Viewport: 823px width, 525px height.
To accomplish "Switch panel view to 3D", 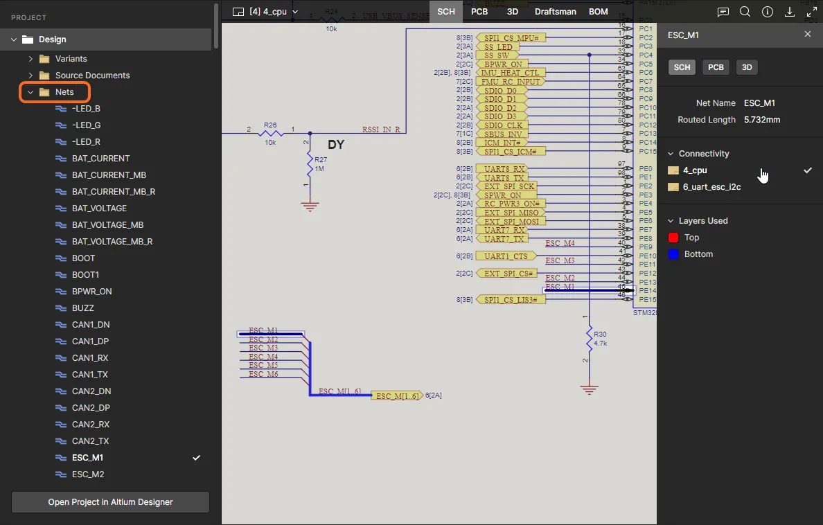I will (747, 67).
